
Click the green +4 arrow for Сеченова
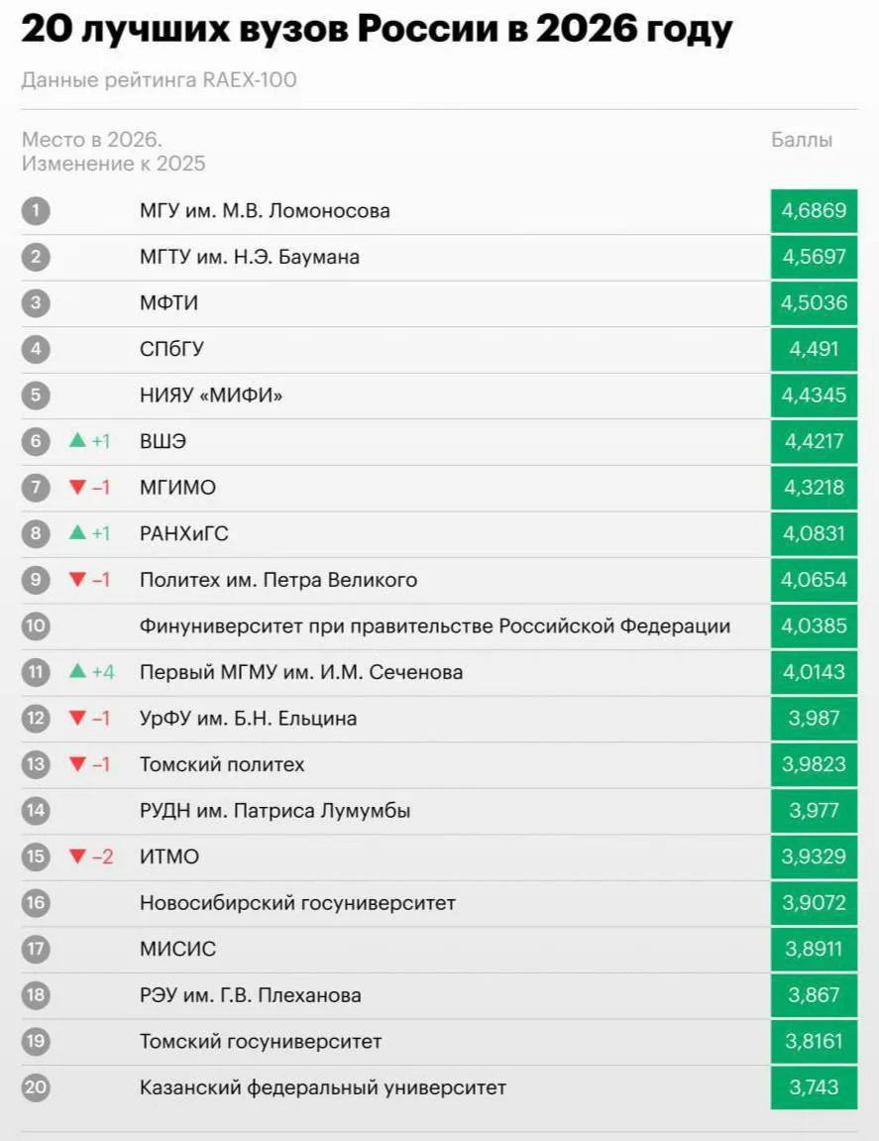click(x=77, y=670)
